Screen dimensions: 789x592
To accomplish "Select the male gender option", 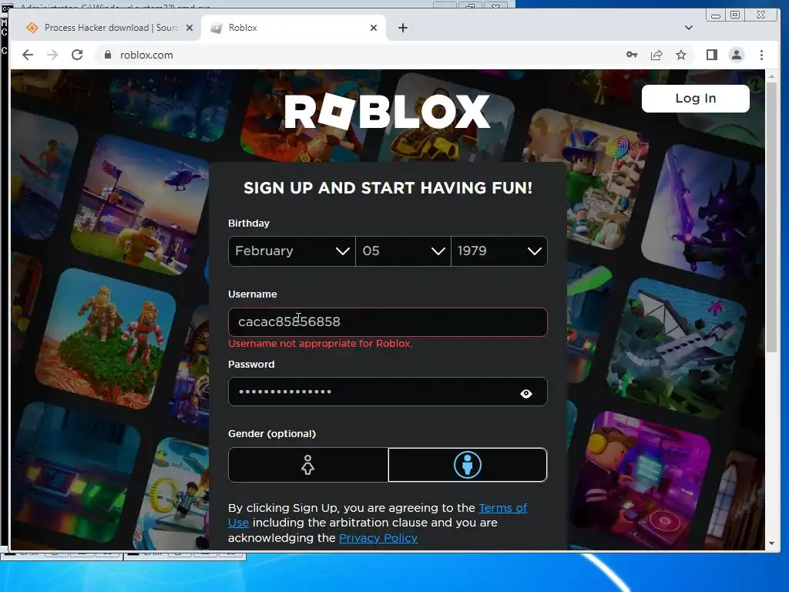I will (x=468, y=465).
